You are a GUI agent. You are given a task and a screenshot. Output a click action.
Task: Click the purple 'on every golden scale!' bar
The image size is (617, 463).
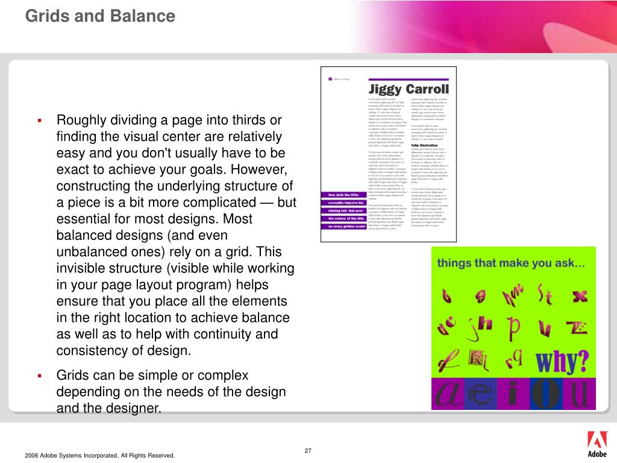tap(343, 227)
